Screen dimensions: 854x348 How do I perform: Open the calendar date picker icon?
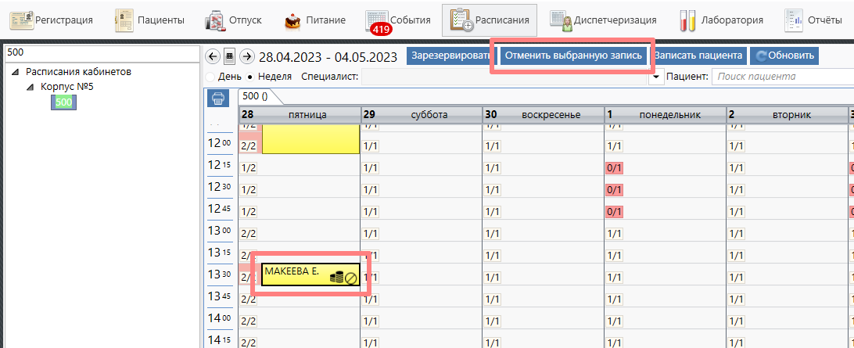[x=229, y=56]
